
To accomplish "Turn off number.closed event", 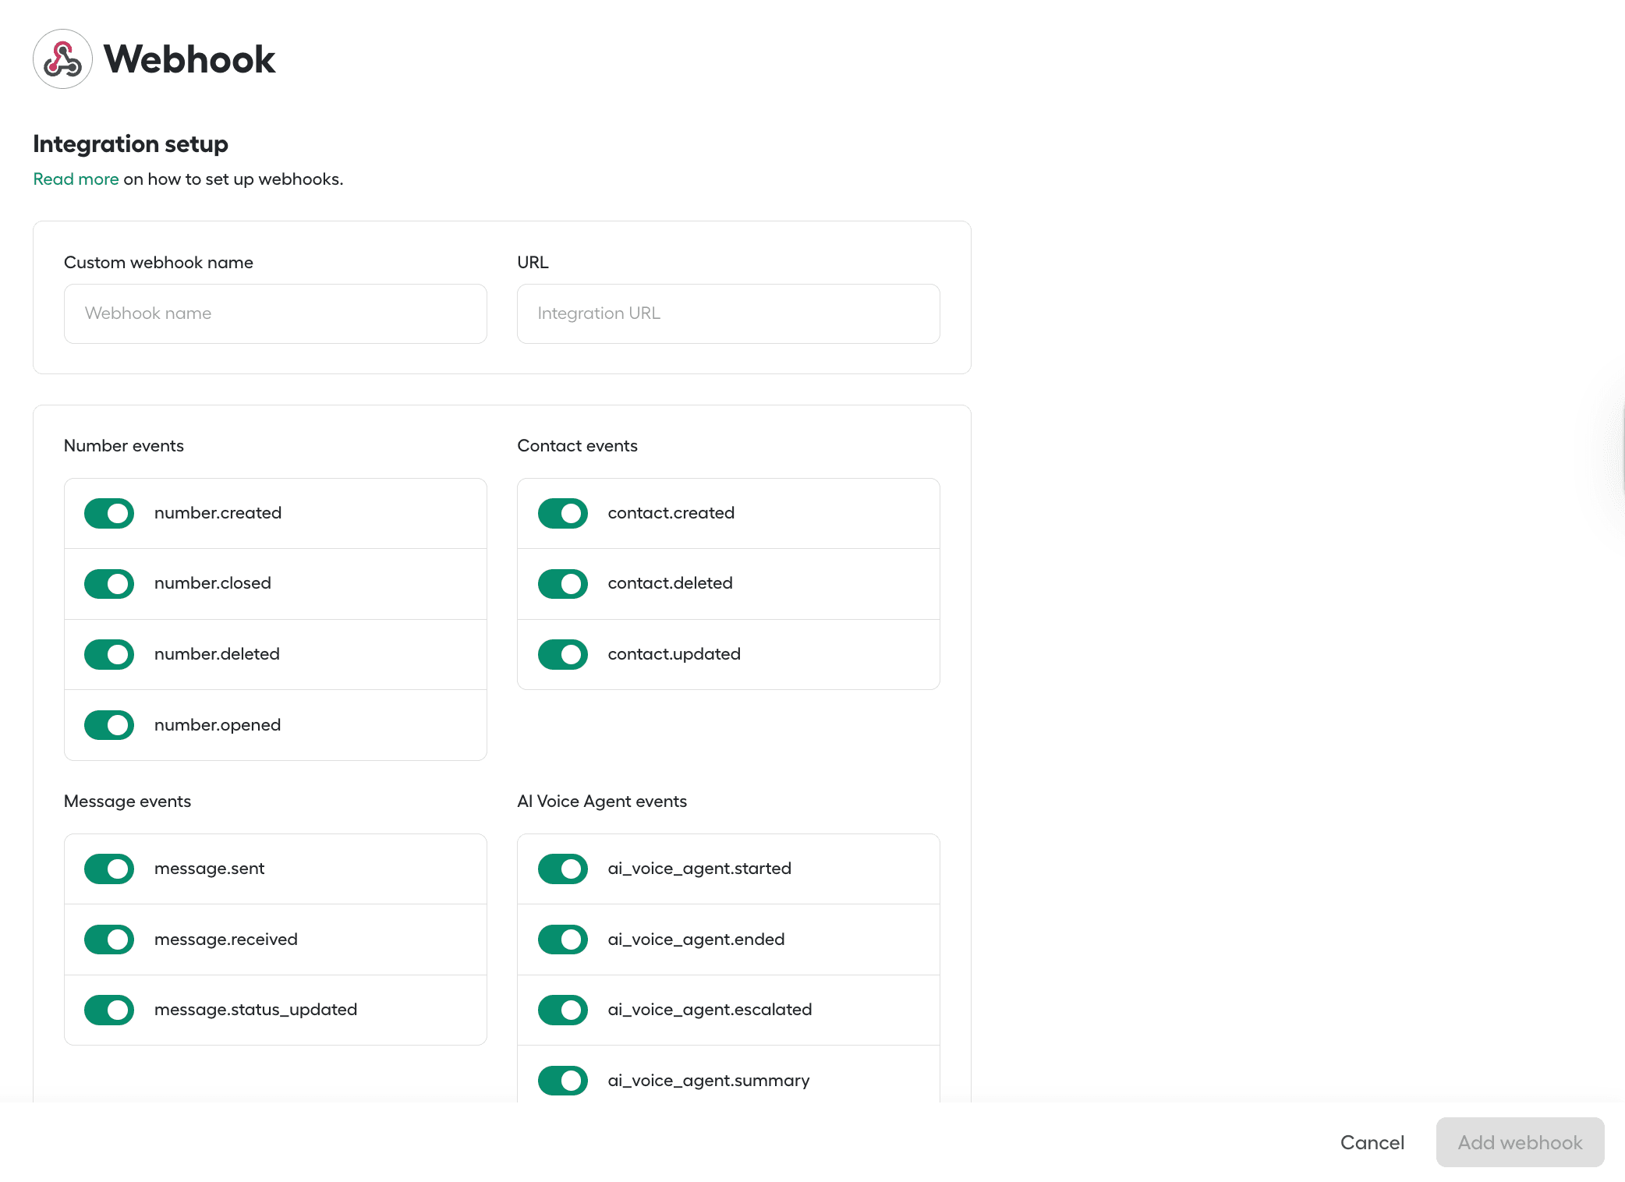I will tap(109, 584).
